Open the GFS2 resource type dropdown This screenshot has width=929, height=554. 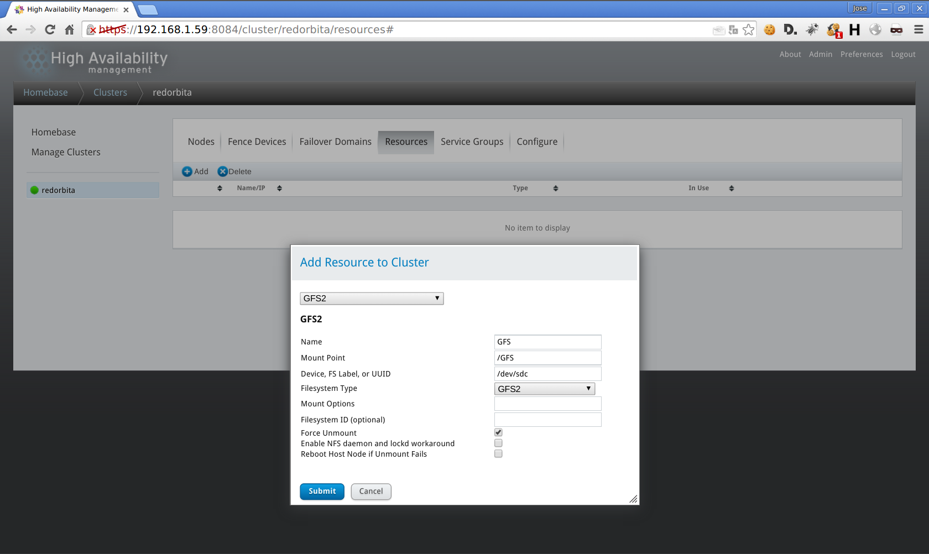pyautogui.click(x=372, y=299)
